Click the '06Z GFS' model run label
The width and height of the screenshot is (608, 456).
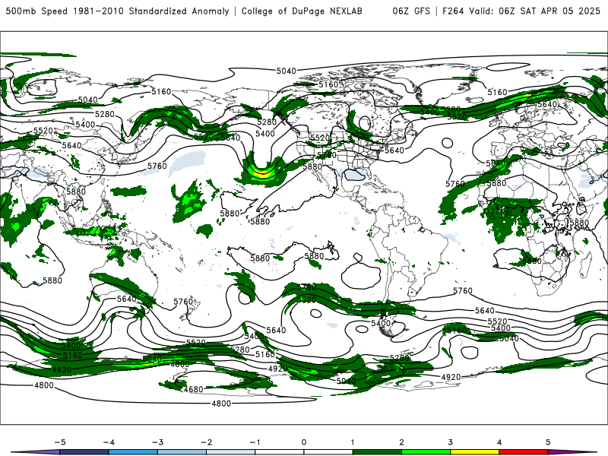click(411, 11)
